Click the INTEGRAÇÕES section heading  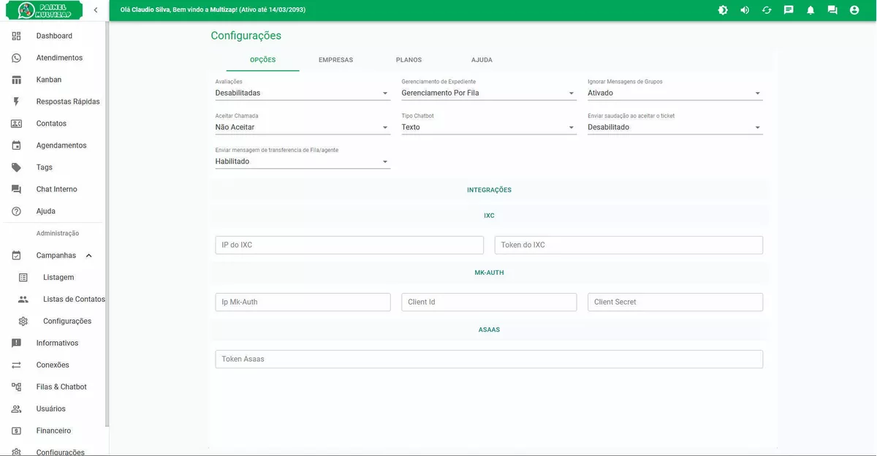(489, 190)
